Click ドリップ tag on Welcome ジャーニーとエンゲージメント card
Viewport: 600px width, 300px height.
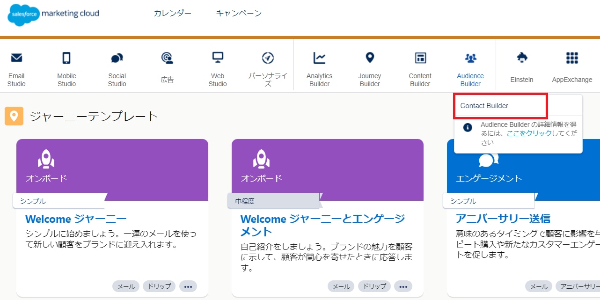(x=374, y=286)
